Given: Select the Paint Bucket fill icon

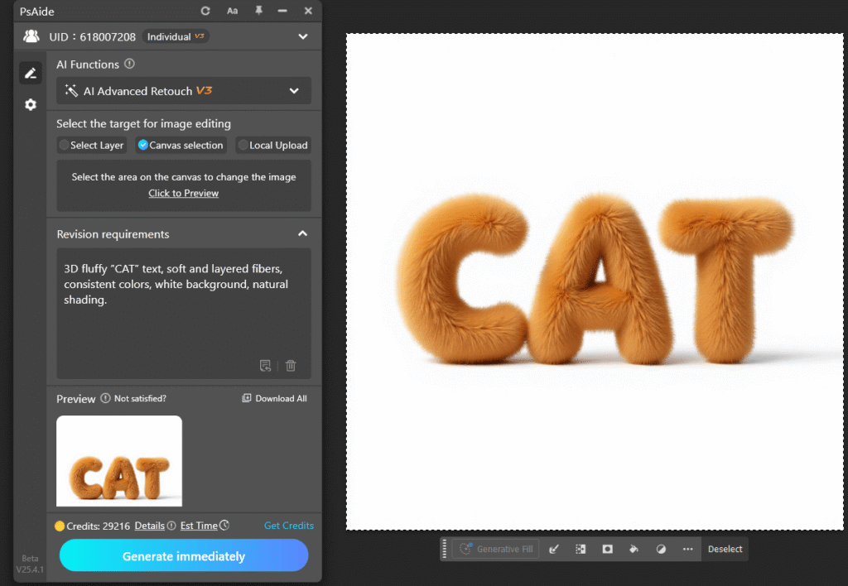Looking at the screenshot, I should pyautogui.click(x=634, y=549).
